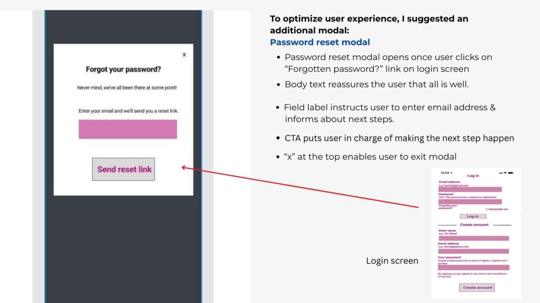Click the blue Password reset modal heading
Screen dimensions: 540x303
coord(320,42)
